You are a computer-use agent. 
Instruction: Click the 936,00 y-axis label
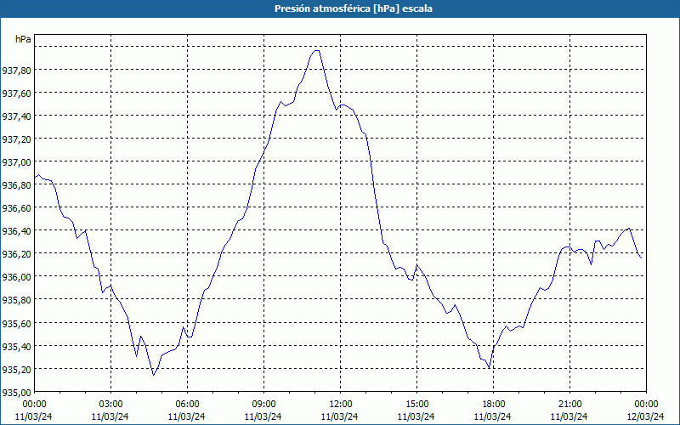[x=16, y=277]
